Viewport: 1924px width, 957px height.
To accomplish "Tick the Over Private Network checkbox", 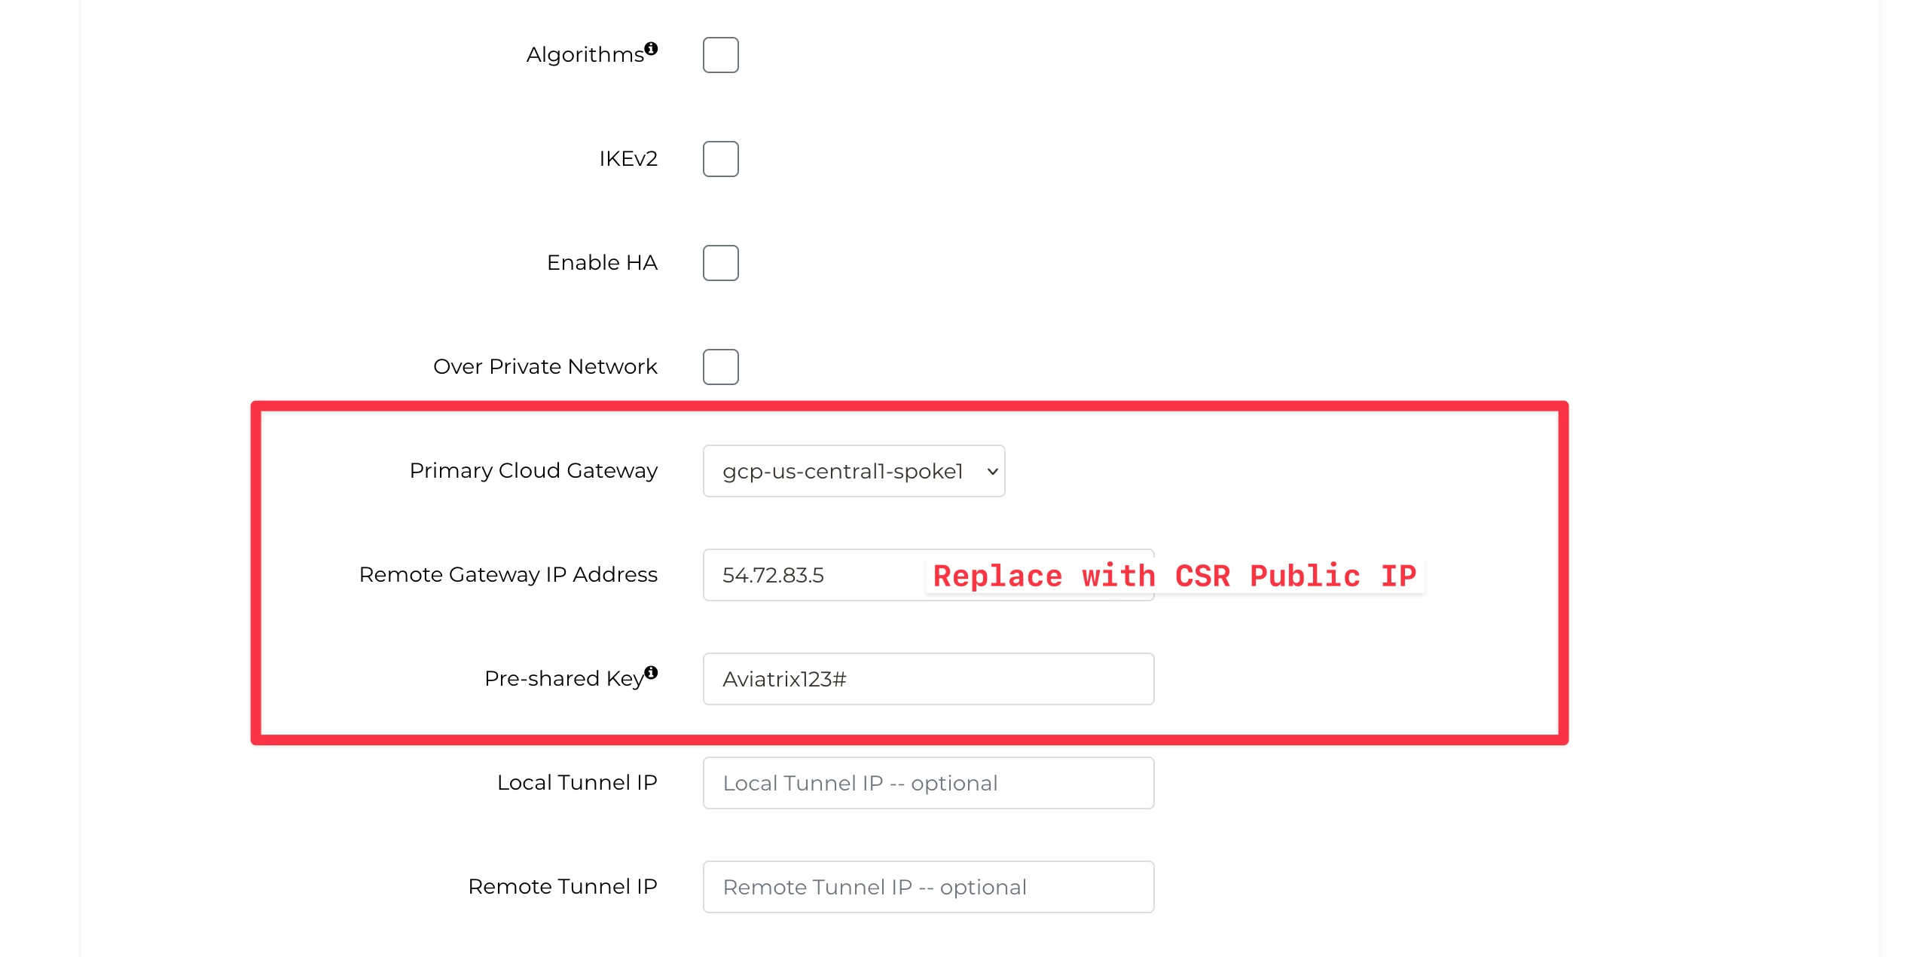I will pyautogui.click(x=721, y=367).
